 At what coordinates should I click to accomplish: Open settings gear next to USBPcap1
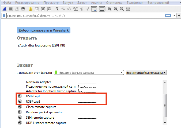tap(20, 96)
